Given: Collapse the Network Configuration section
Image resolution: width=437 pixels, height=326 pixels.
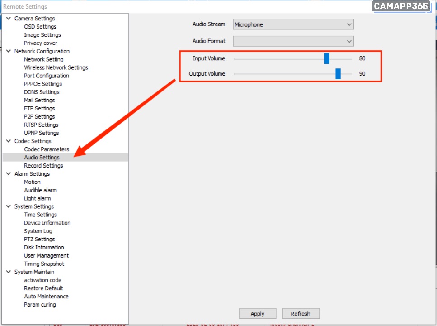Looking at the screenshot, I should (x=9, y=51).
